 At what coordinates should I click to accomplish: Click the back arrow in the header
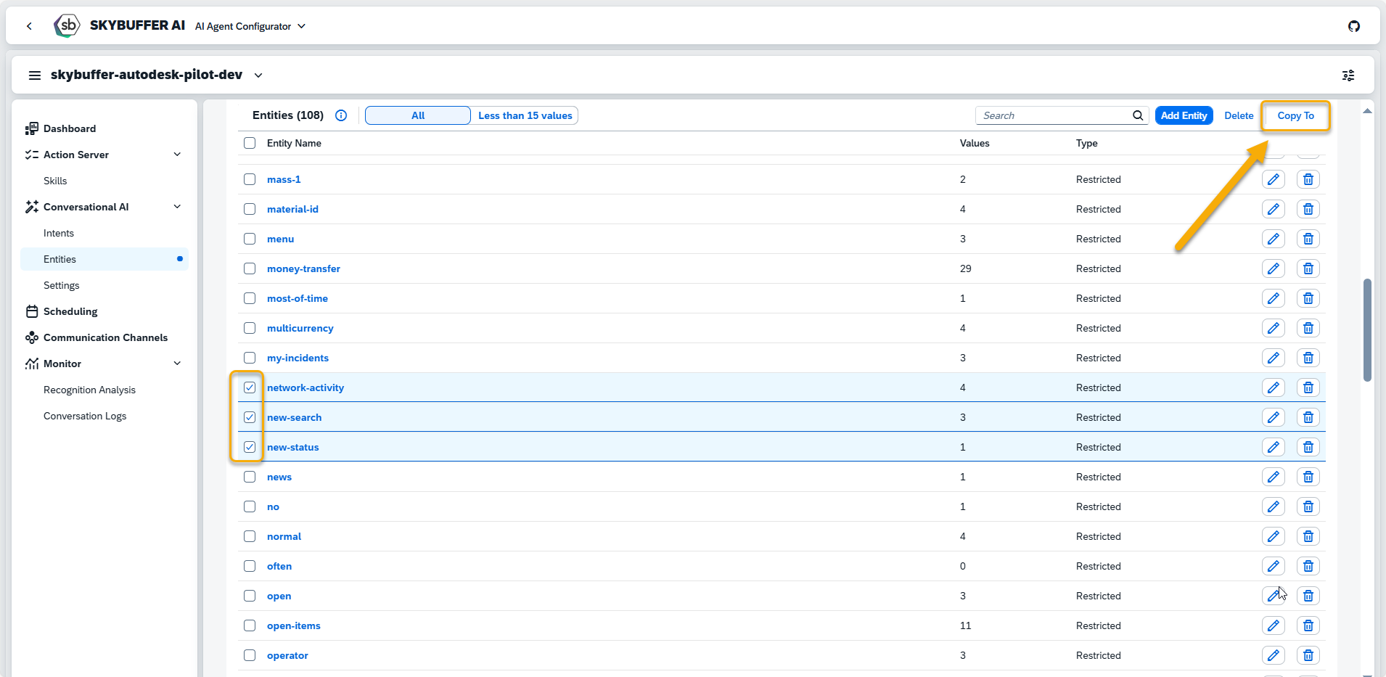29,26
